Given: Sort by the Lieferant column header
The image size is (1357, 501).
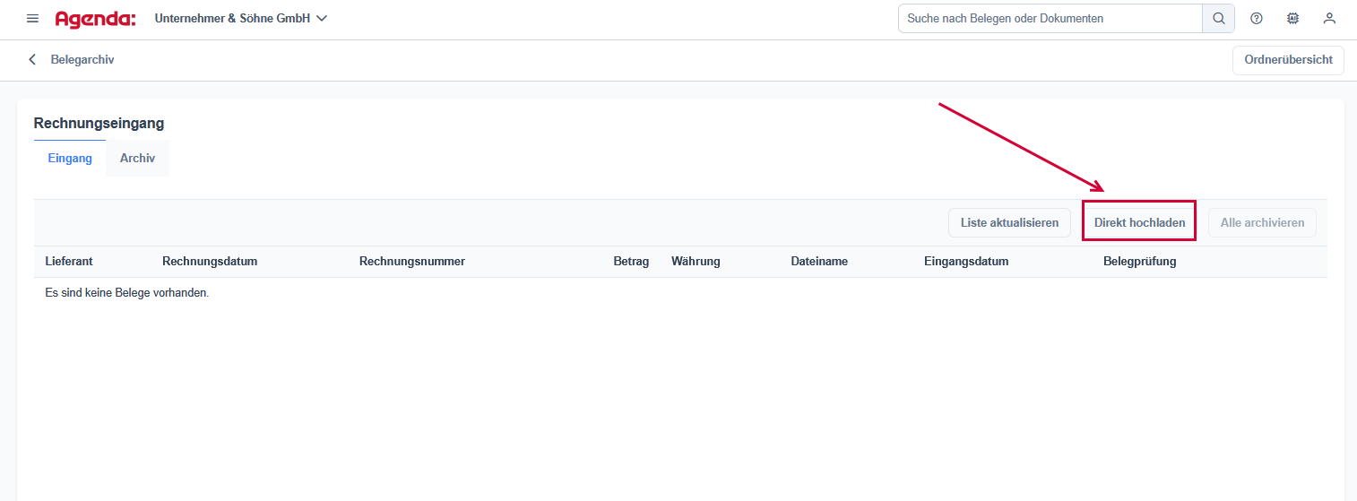Looking at the screenshot, I should pos(69,262).
